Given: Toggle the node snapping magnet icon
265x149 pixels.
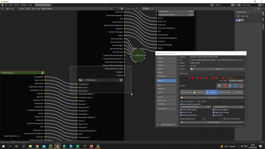Looking at the screenshot, I should (x=258, y=9).
